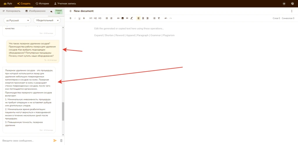This screenshot has height=145, width=298.
Task: Go back using arrow beside New document
Action: click(71, 11)
